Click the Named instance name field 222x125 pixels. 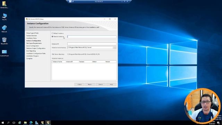92,37
